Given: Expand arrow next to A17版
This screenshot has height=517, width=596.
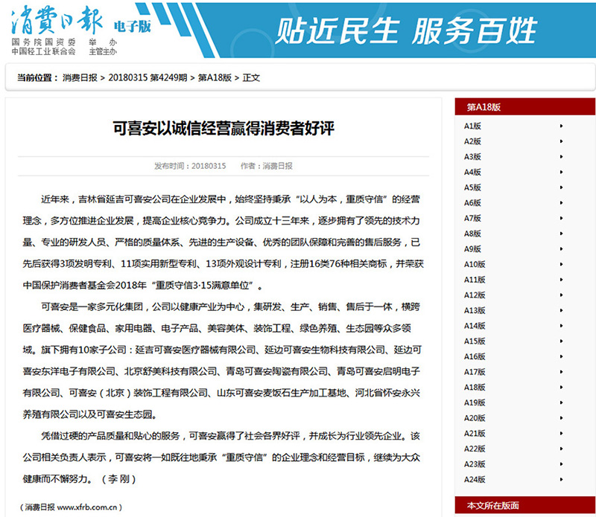Looking at the screenshot, I should 562,372.
